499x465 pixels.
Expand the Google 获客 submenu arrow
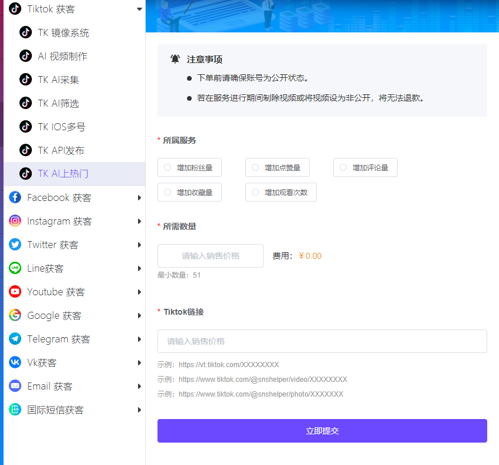(139, 315)
